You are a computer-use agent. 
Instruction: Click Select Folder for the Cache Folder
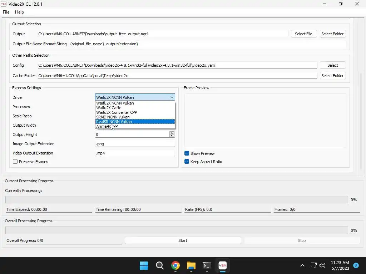click(332, 76)
